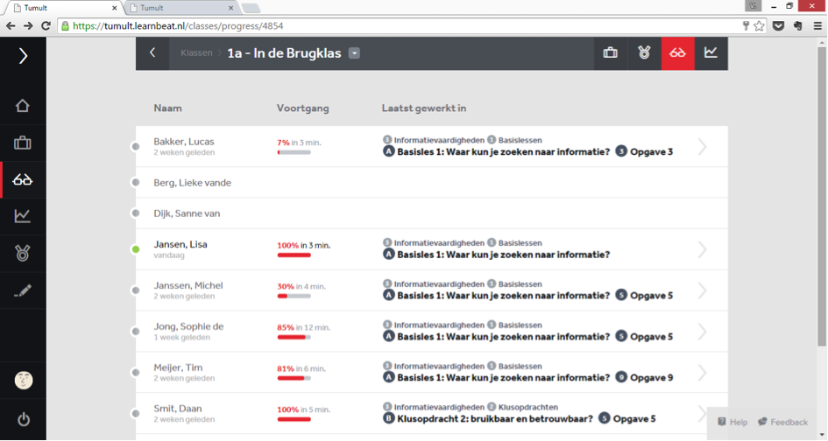Open the Pocket extension icon

pos(778,26)
